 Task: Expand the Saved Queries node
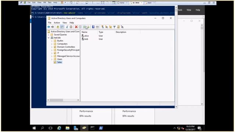[x=48, y=35]
